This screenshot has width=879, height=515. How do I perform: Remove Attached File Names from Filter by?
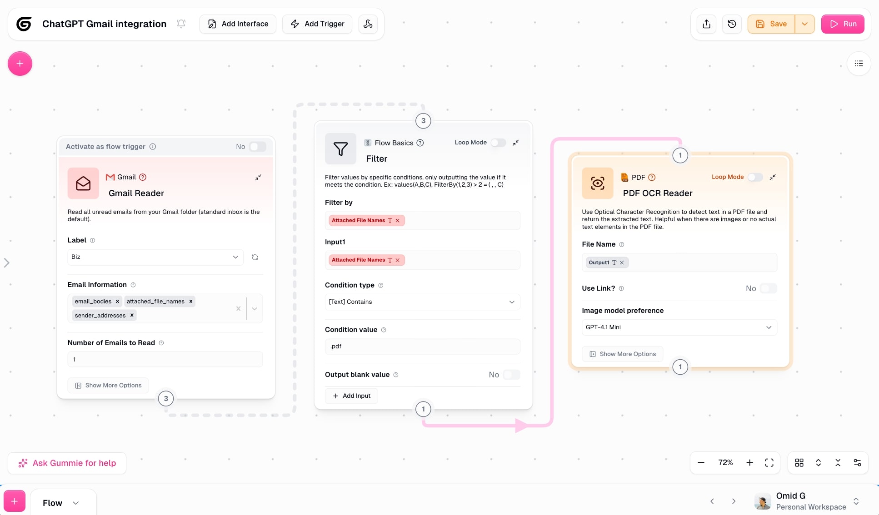tap(398, 221)
